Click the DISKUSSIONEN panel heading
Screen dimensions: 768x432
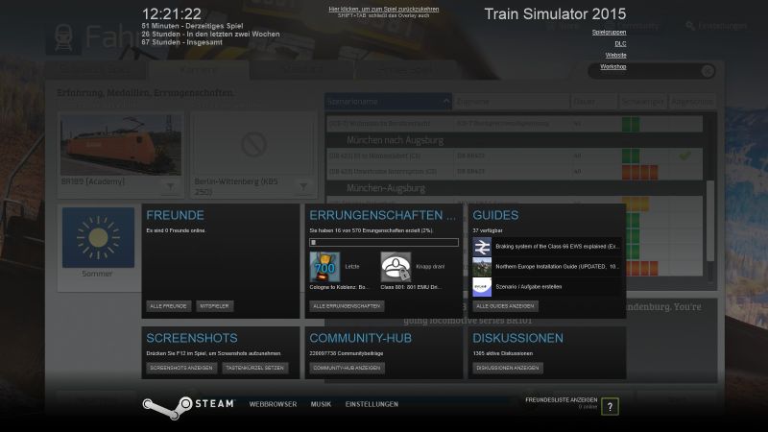coord(517,339)
